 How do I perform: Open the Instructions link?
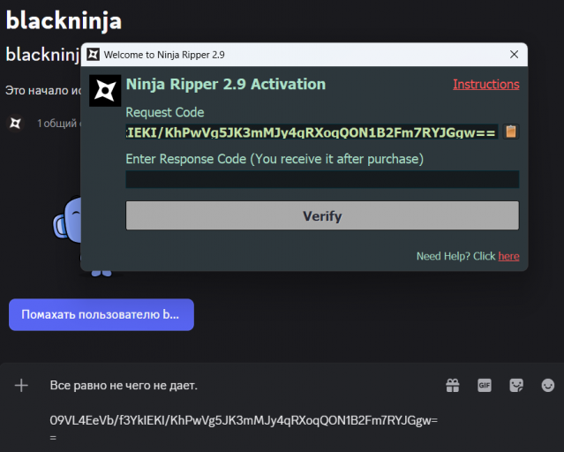pyautogui.click(x=486, y=84)
